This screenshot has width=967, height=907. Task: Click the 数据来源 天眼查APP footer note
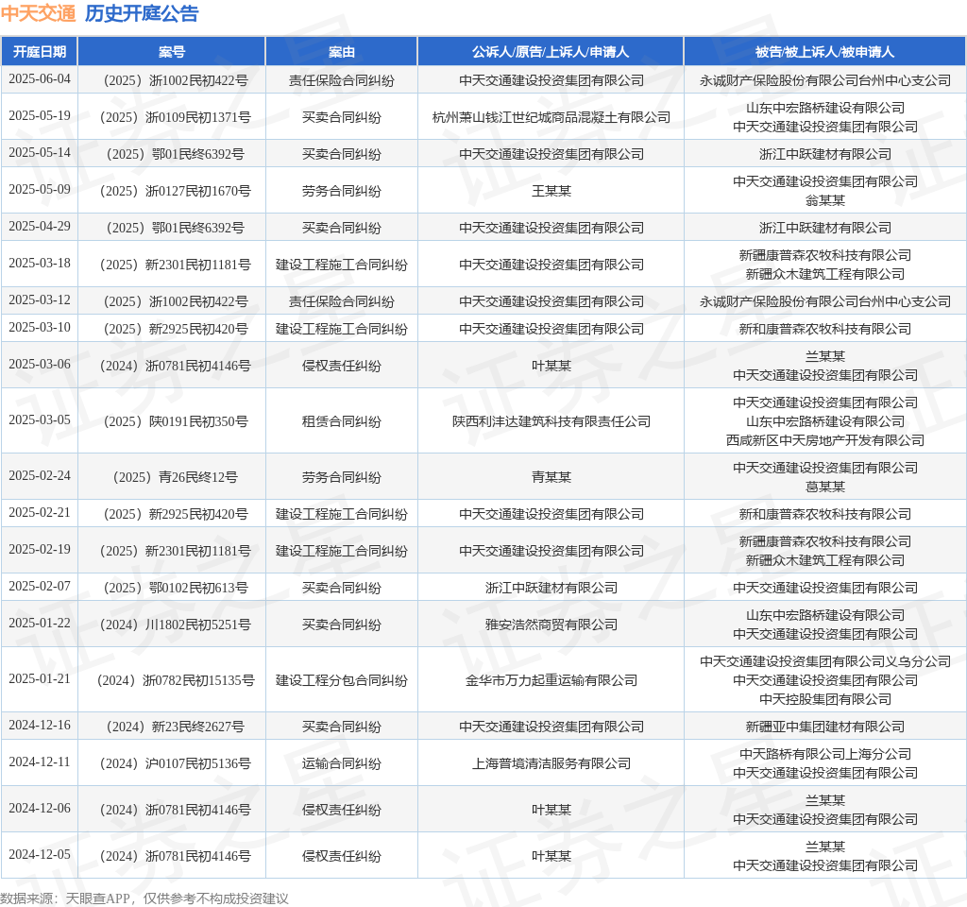click(x=144, y=898)
